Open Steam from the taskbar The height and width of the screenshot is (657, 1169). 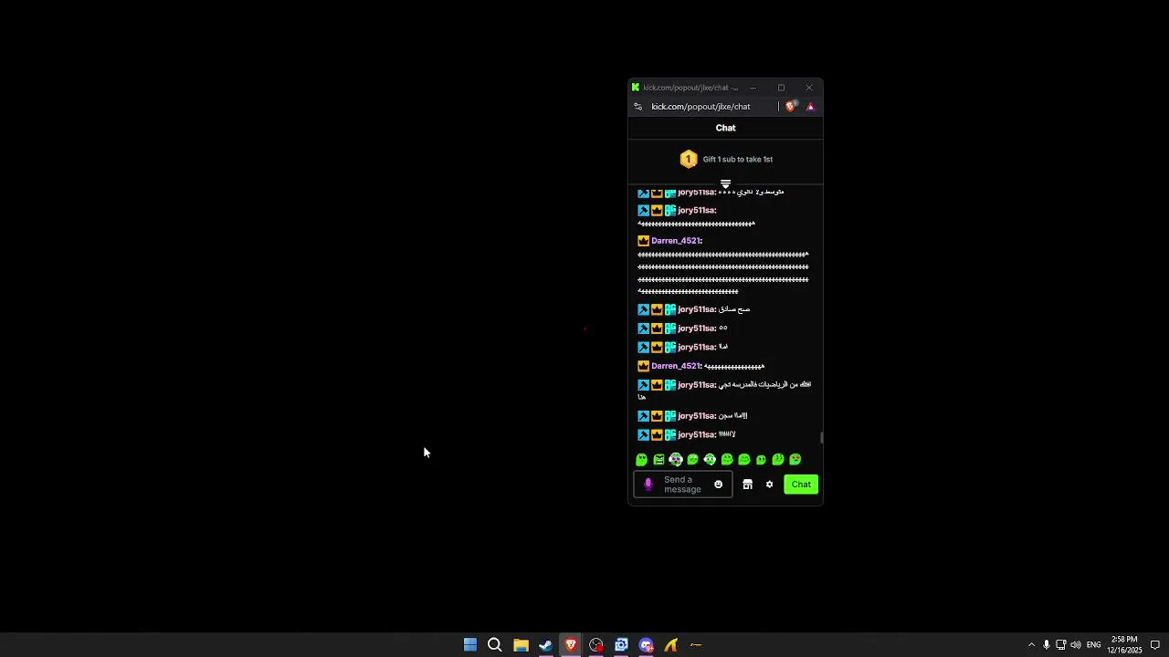click(x=545, y=645)
